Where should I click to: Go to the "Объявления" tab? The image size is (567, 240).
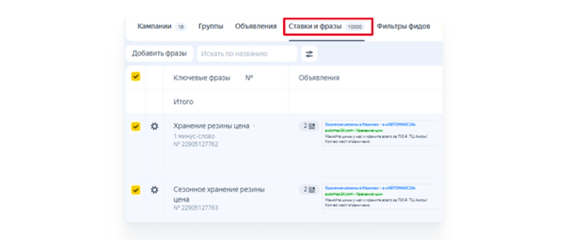pos(256,26)
